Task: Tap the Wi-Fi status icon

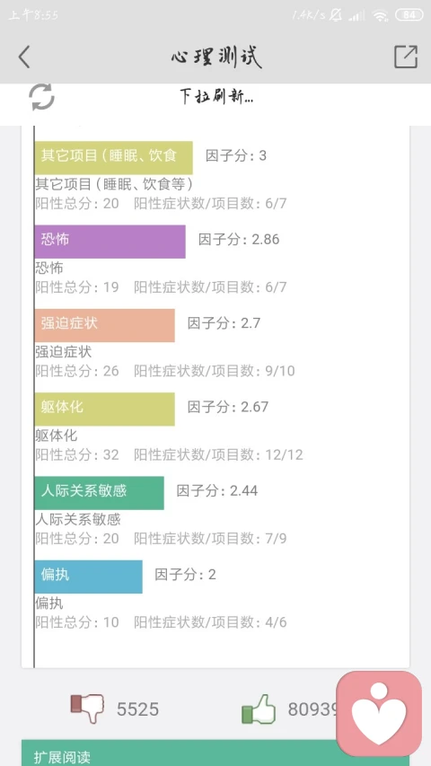Action: pos(379,15)
